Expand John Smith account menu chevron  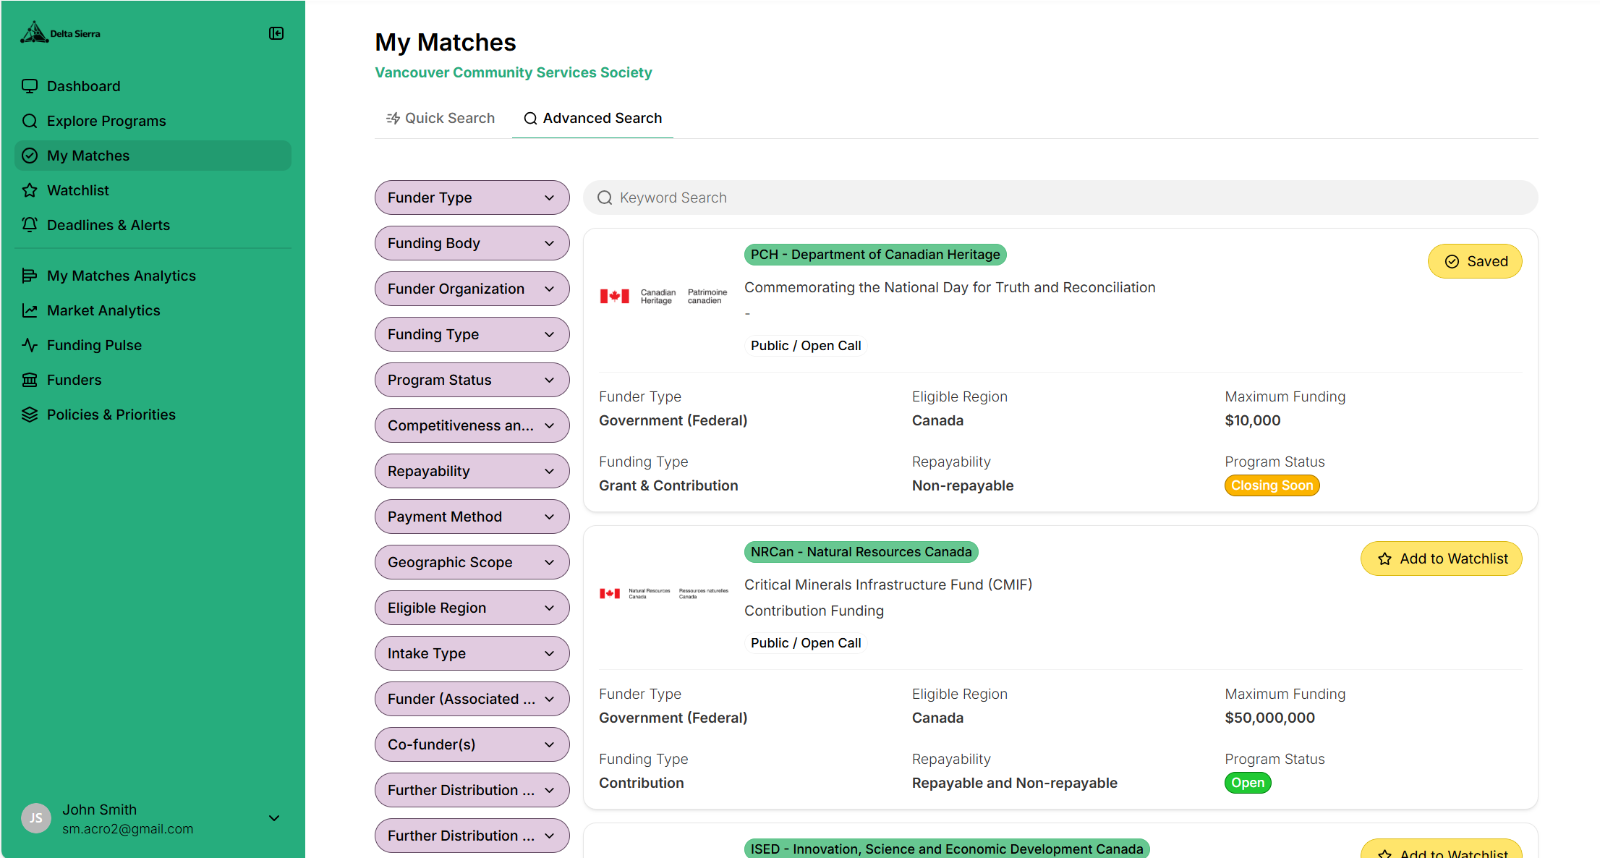[274, 818]
